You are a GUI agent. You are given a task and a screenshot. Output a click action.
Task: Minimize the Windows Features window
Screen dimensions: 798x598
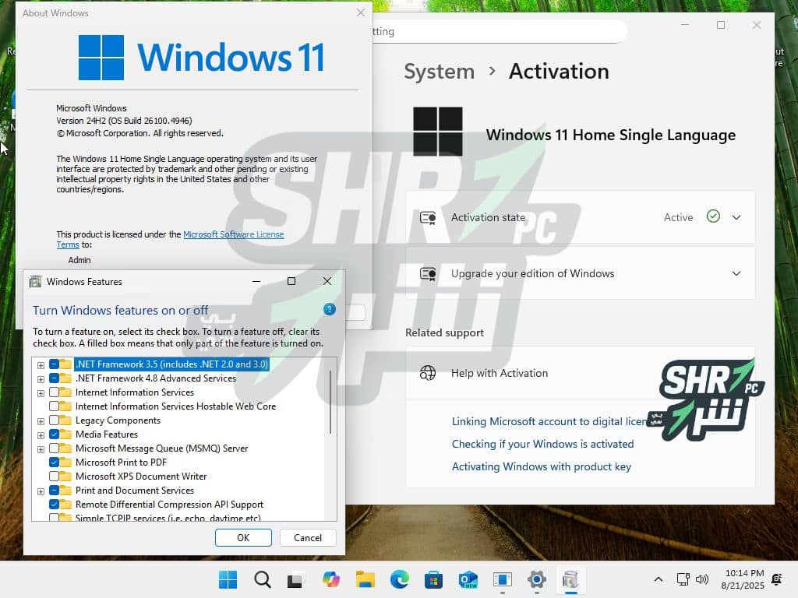256,281
